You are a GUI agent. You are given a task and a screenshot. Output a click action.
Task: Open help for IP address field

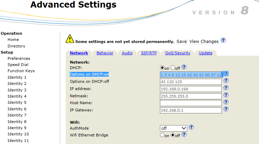tap(226, 88)
